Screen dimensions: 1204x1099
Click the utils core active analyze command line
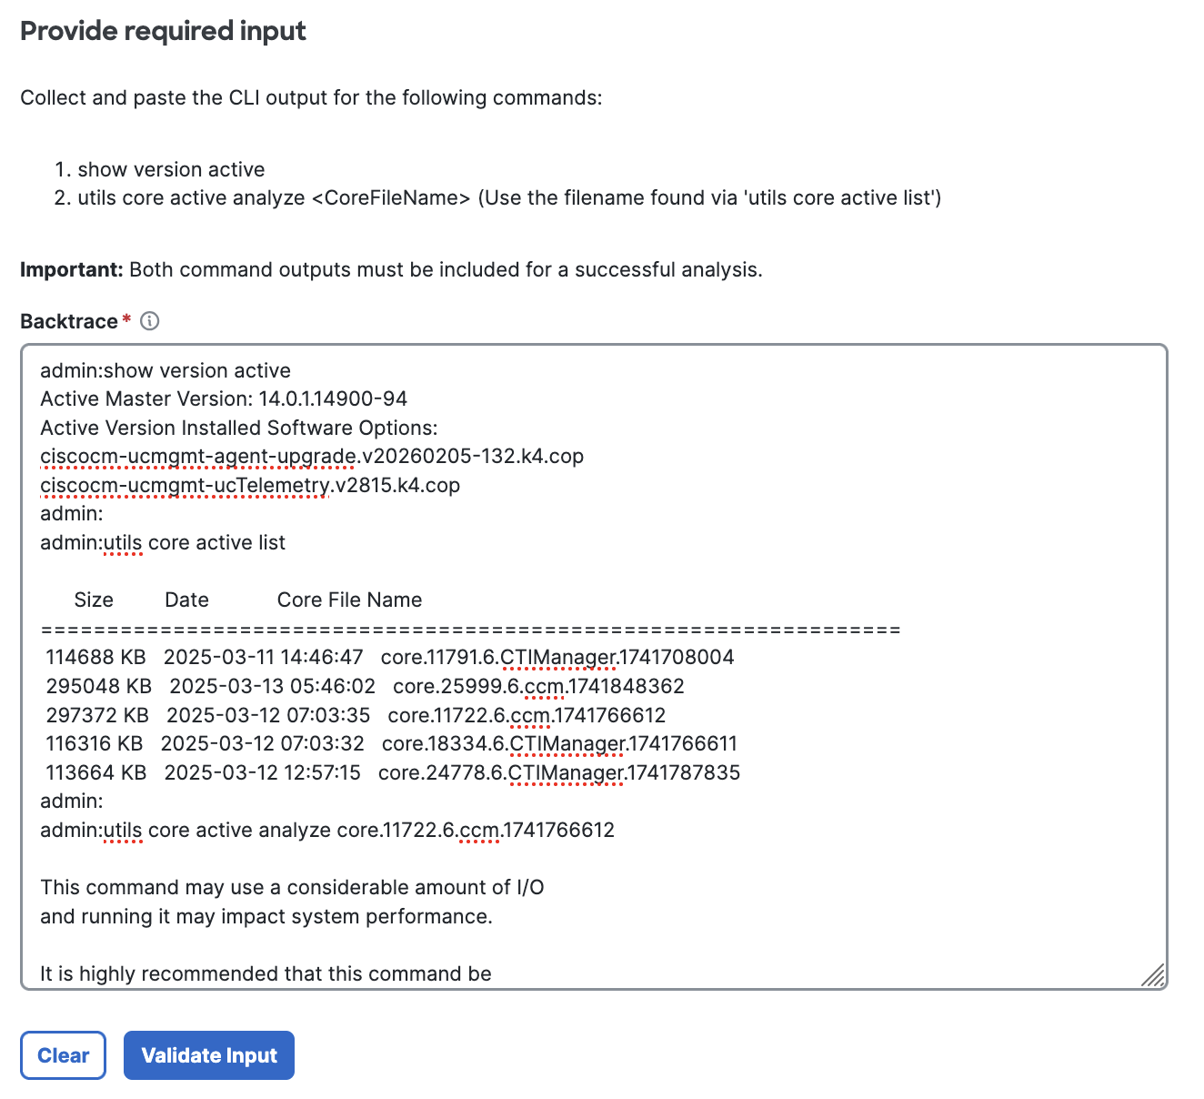pos(326,830)
